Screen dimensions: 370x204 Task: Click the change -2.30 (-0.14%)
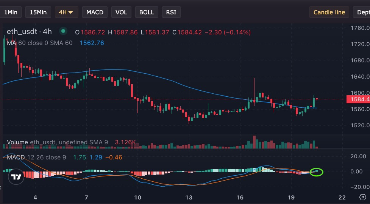[x=228, y=32]
